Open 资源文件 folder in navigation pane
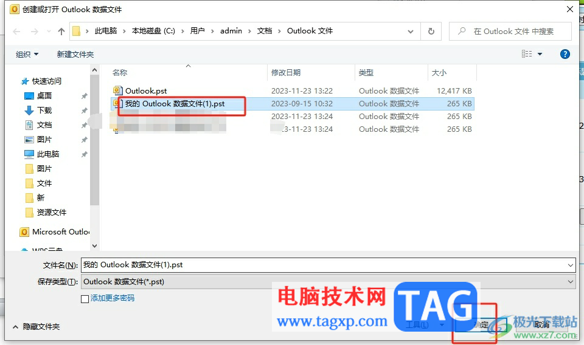Screen dimensions: 584x345 click(51, 212)
